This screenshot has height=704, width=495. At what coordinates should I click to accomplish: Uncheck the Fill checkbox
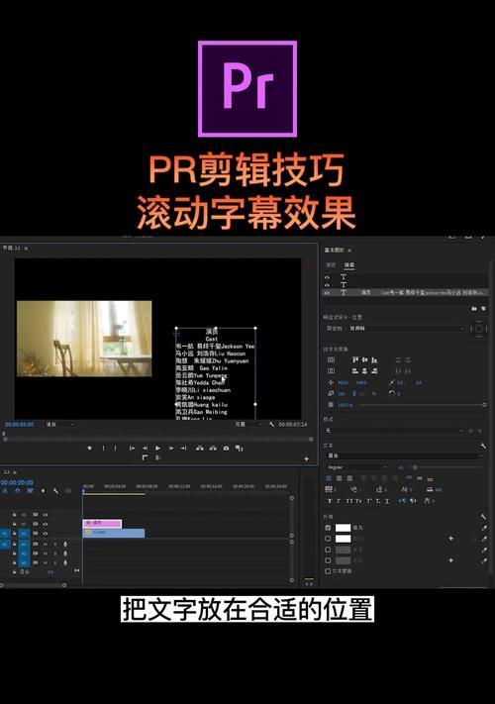pos(328,528)
